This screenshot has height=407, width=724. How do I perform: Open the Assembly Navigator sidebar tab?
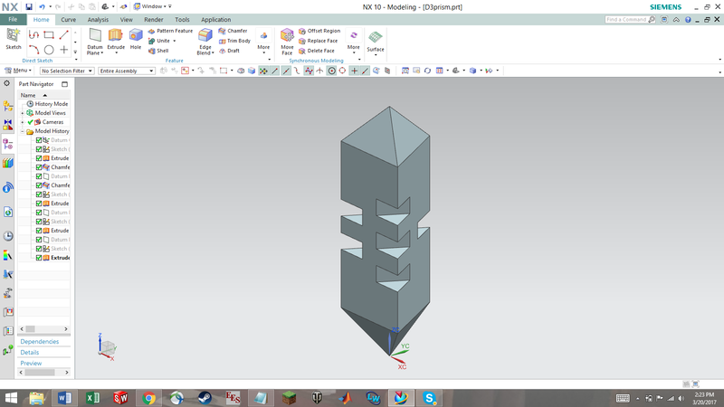click(x=8, y=106)
